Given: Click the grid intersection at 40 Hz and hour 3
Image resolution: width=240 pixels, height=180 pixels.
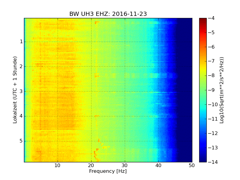Looking at the screenshot, I should point(158,91).
